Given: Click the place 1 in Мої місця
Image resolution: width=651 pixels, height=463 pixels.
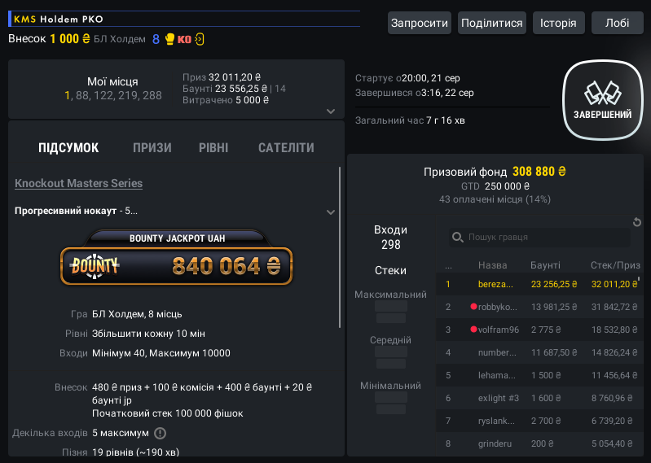Looking at the screenshot, I should click(67, 96).
